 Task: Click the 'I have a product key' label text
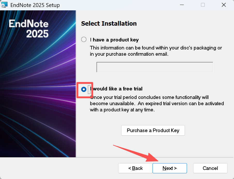(114, 40)
